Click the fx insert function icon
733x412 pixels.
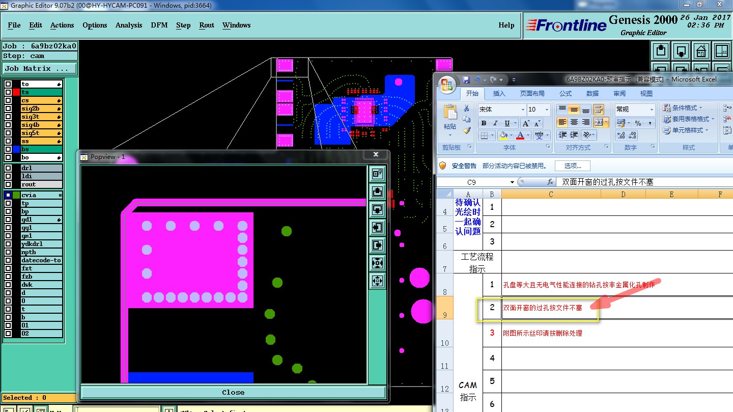click(x=550, y=182)
